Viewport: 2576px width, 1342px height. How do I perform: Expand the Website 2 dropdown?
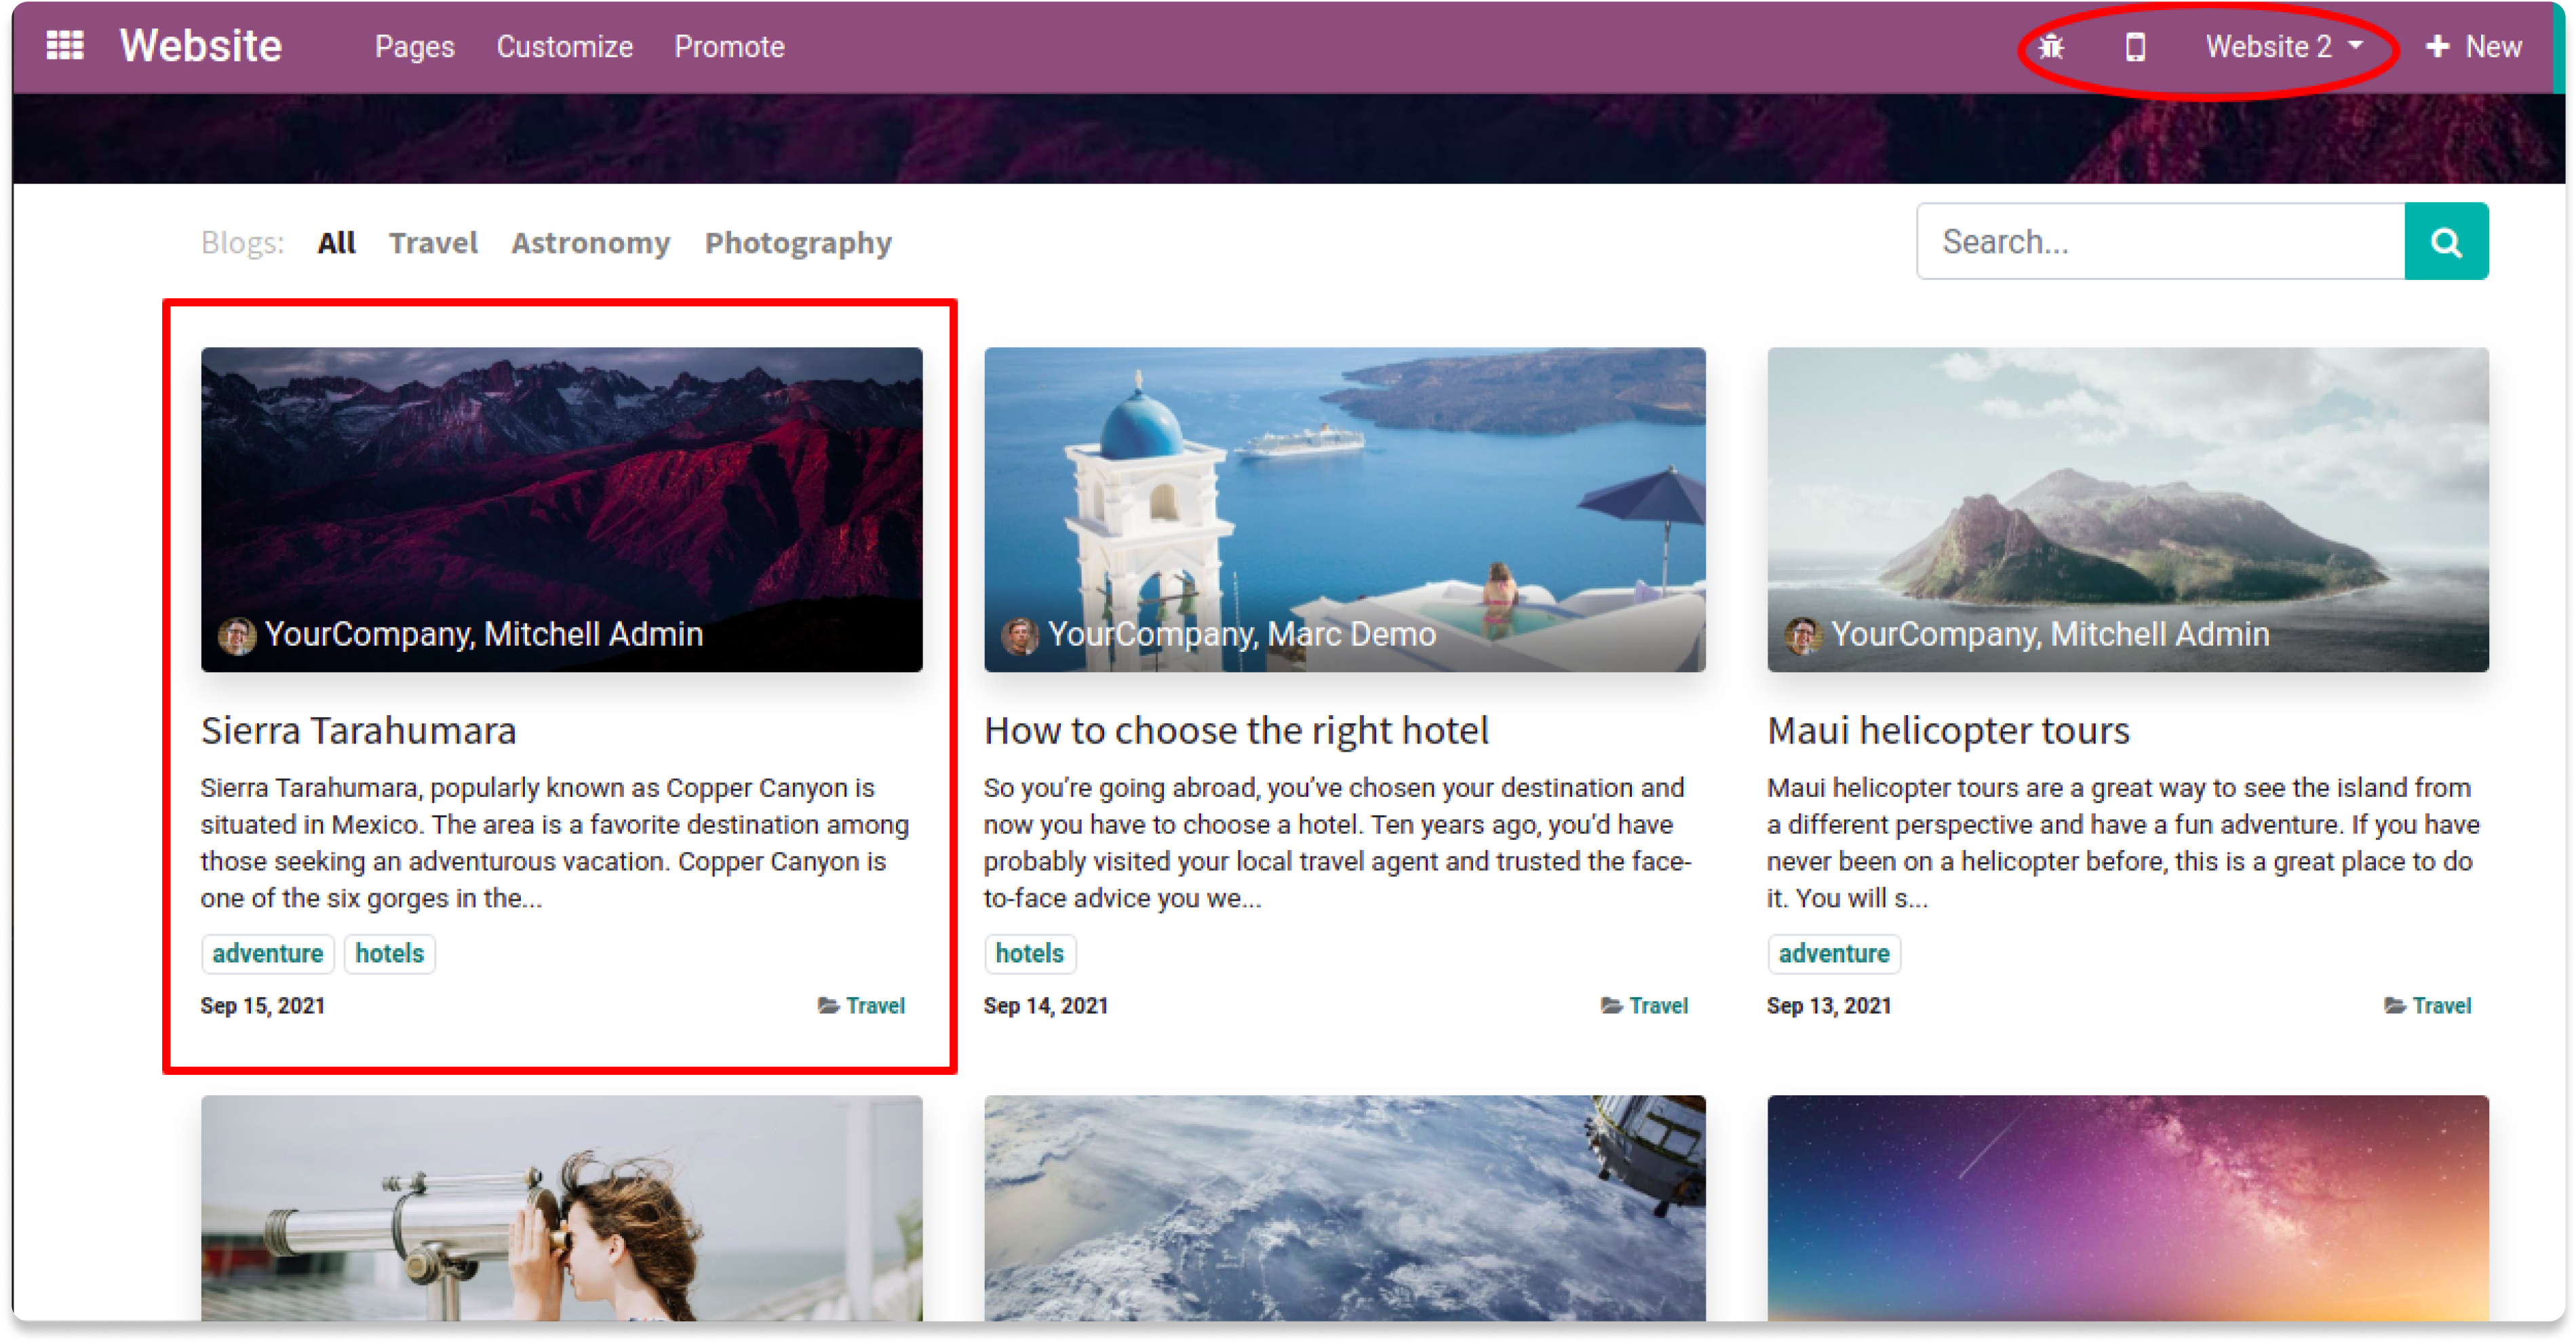[2283, 47]
